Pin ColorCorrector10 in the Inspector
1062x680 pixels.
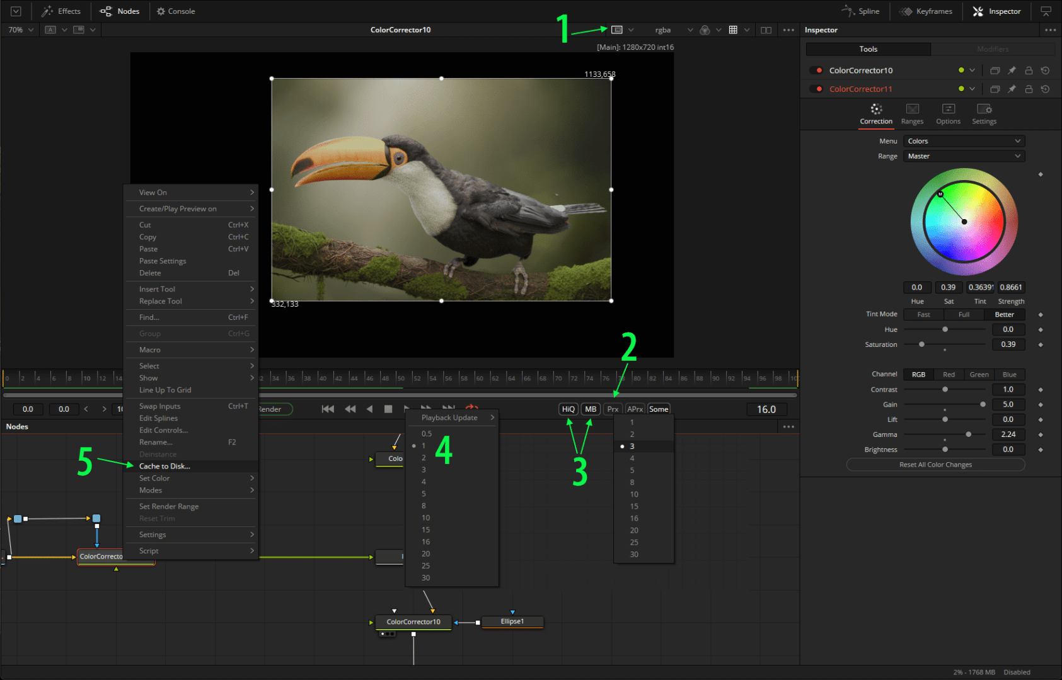click(1012, 70)
